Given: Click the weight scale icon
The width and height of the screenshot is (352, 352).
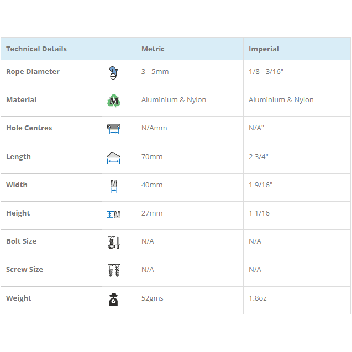Looking at the screenshot, I should 114,299.
